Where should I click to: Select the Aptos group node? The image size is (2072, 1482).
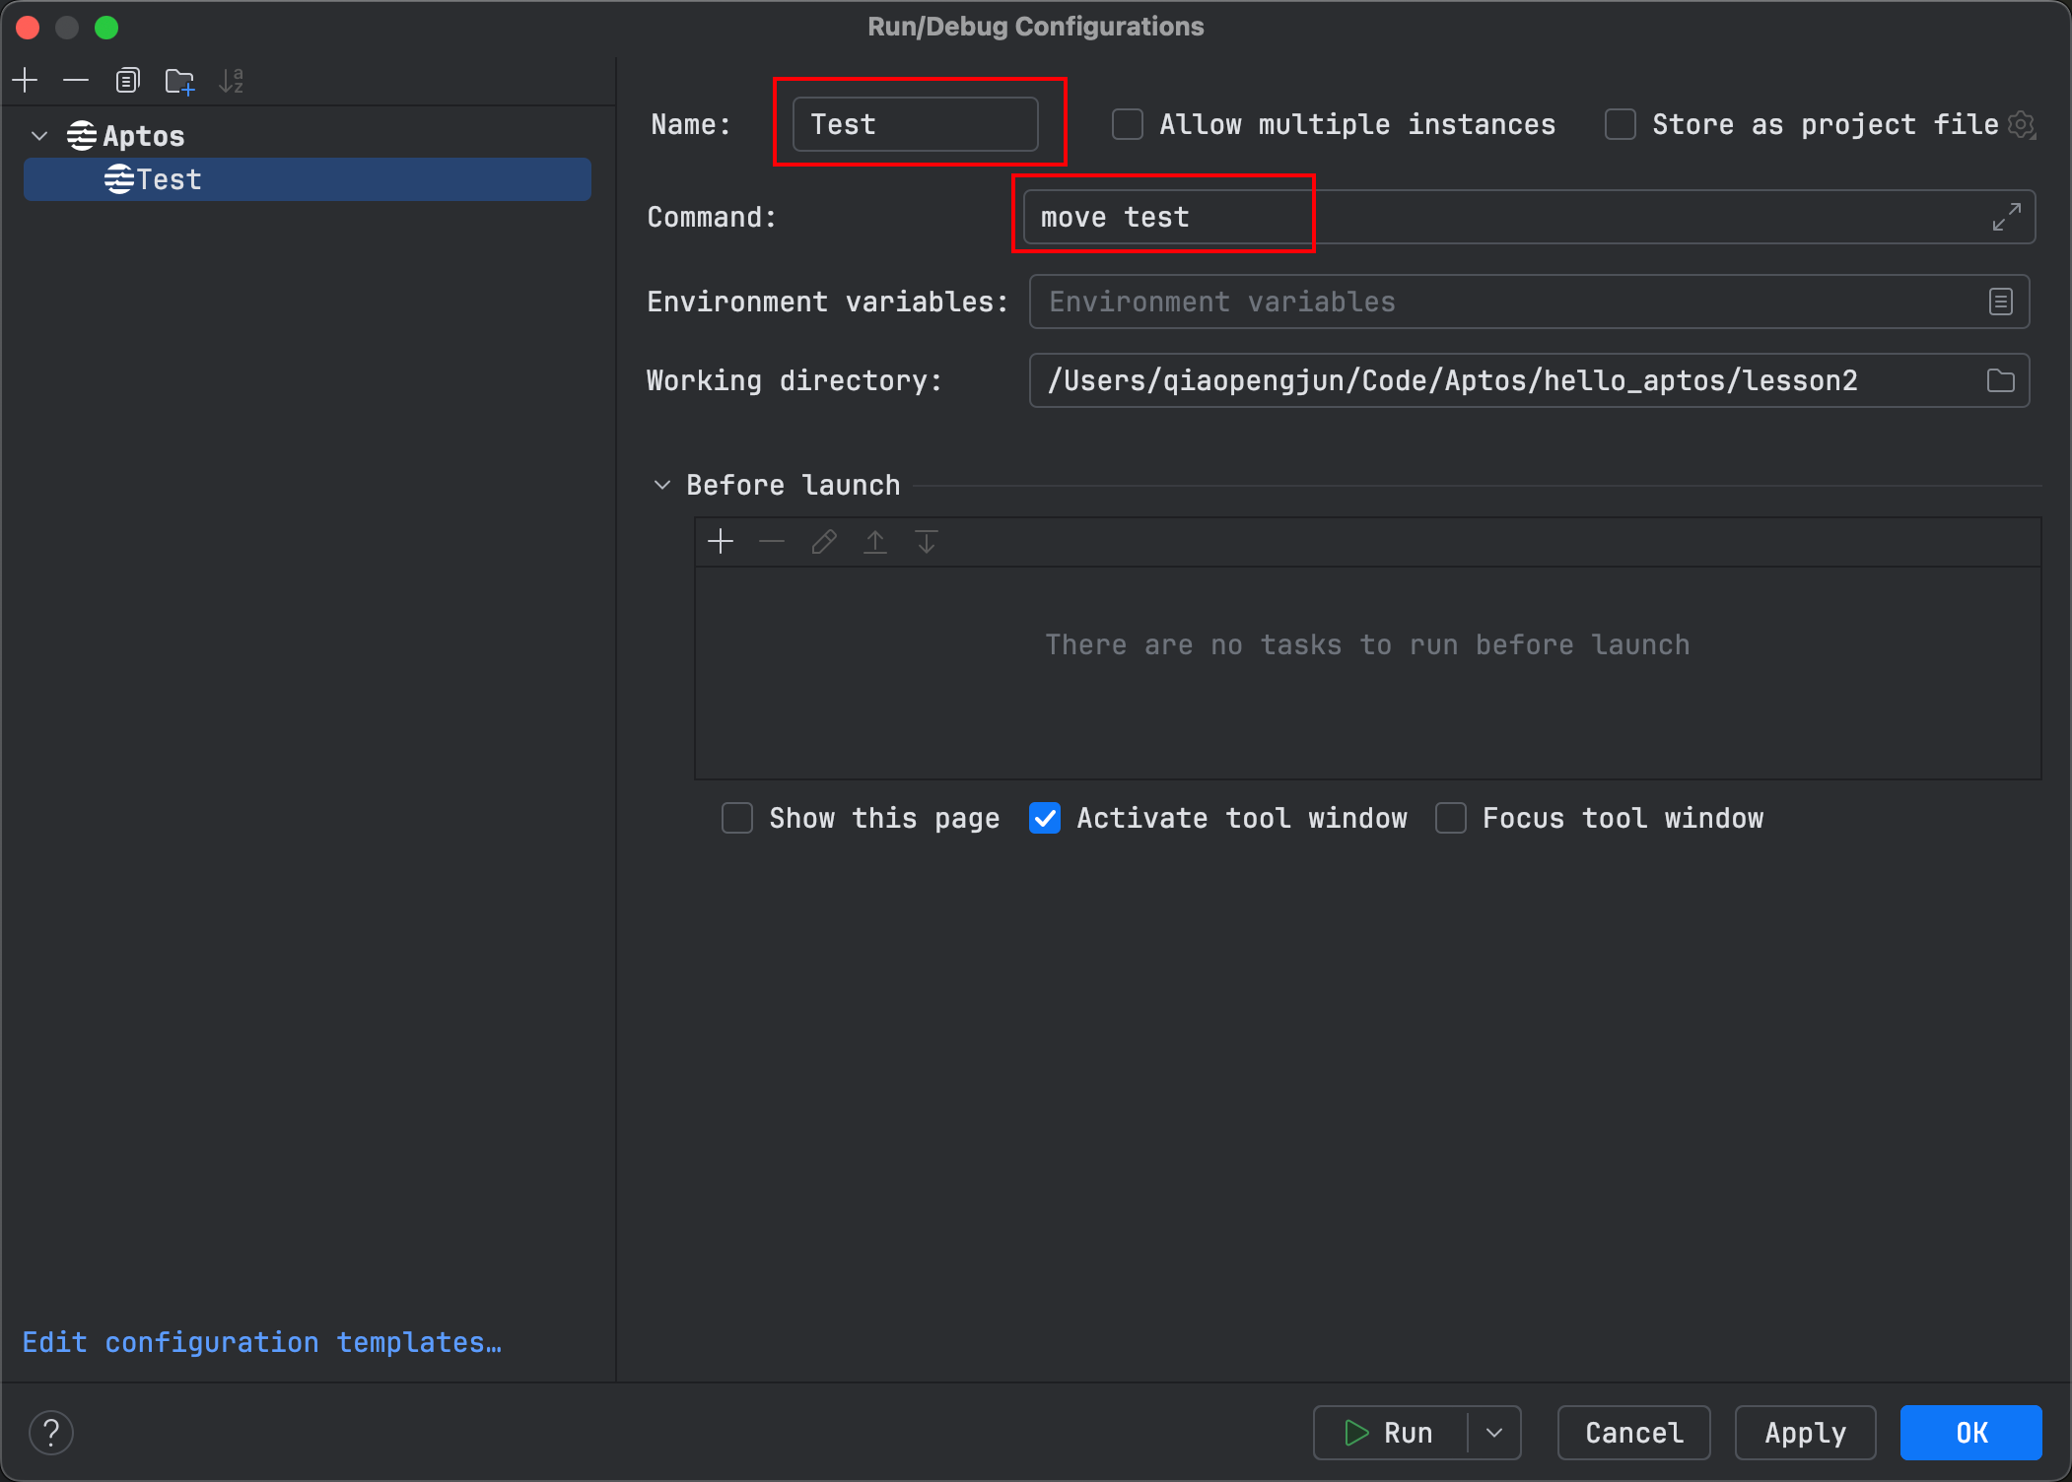click(125, 136)
